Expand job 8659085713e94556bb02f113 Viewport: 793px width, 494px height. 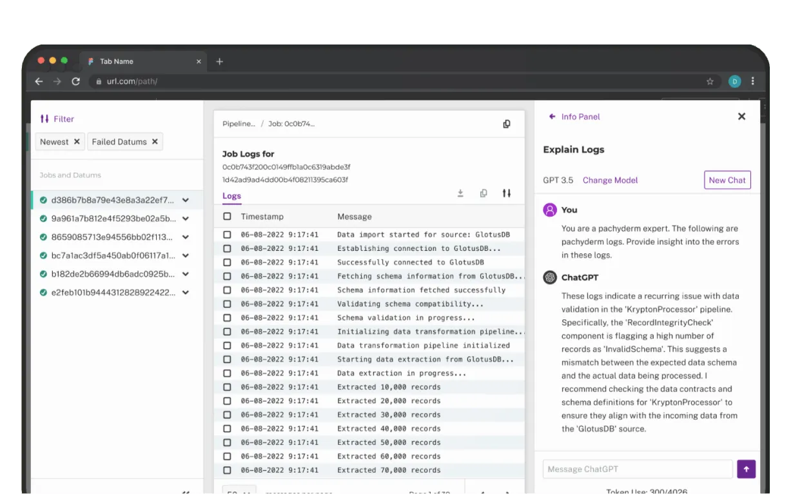click(x=186, y=237)
